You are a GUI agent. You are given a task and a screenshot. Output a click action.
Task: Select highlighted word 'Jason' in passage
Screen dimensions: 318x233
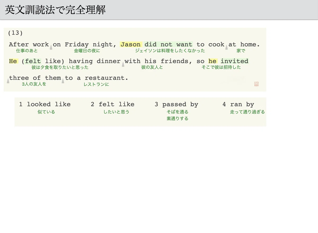[131, 44]
